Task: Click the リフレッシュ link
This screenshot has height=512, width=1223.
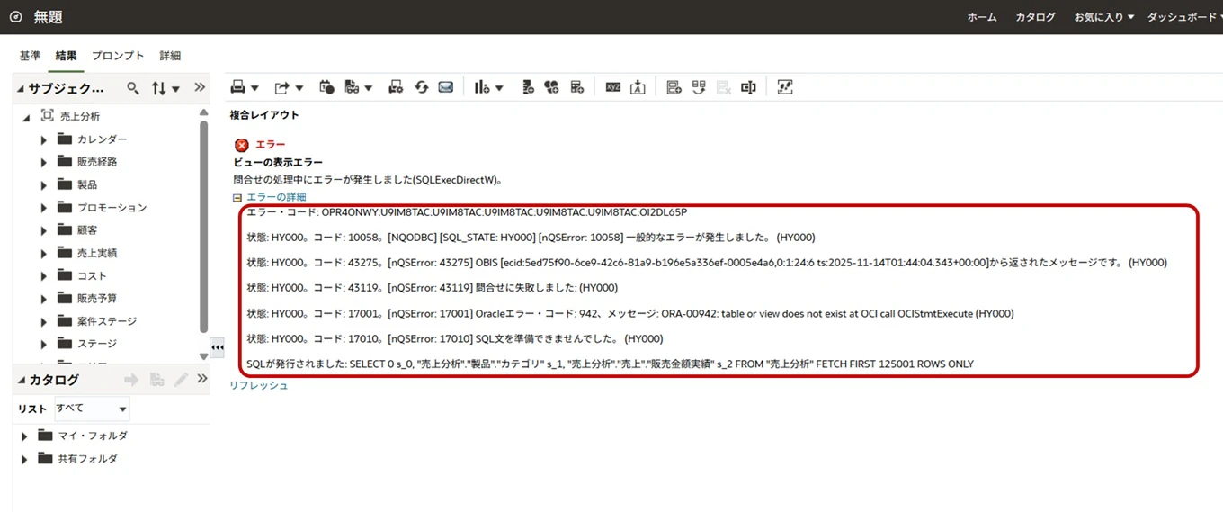Action: [x=258, y=385]
